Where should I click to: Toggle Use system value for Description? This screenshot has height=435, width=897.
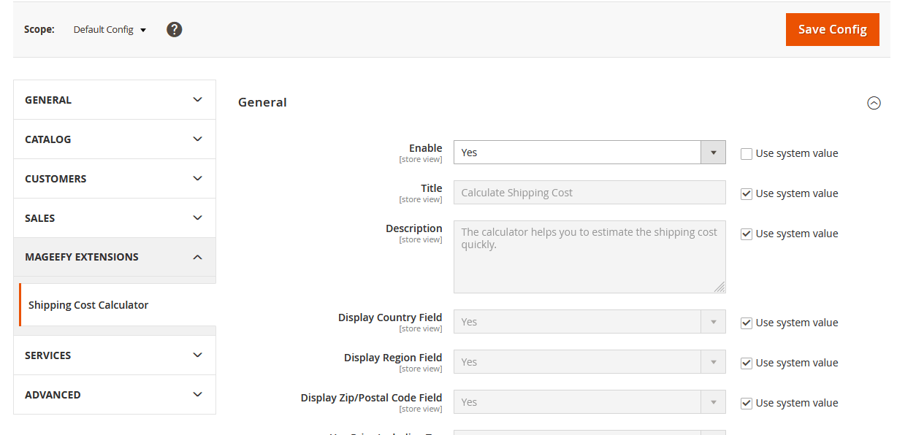click(747, 234)
